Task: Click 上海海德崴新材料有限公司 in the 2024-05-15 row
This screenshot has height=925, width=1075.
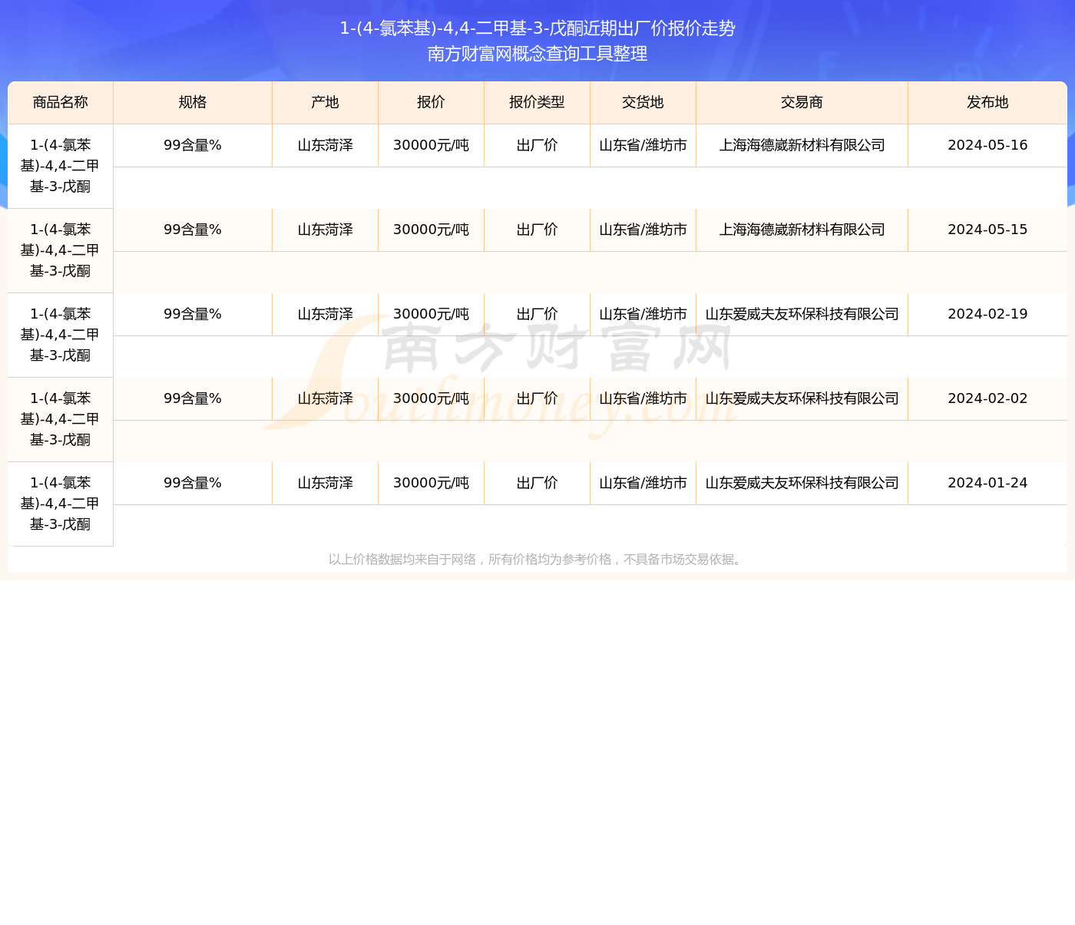Action: click(802, 230)
